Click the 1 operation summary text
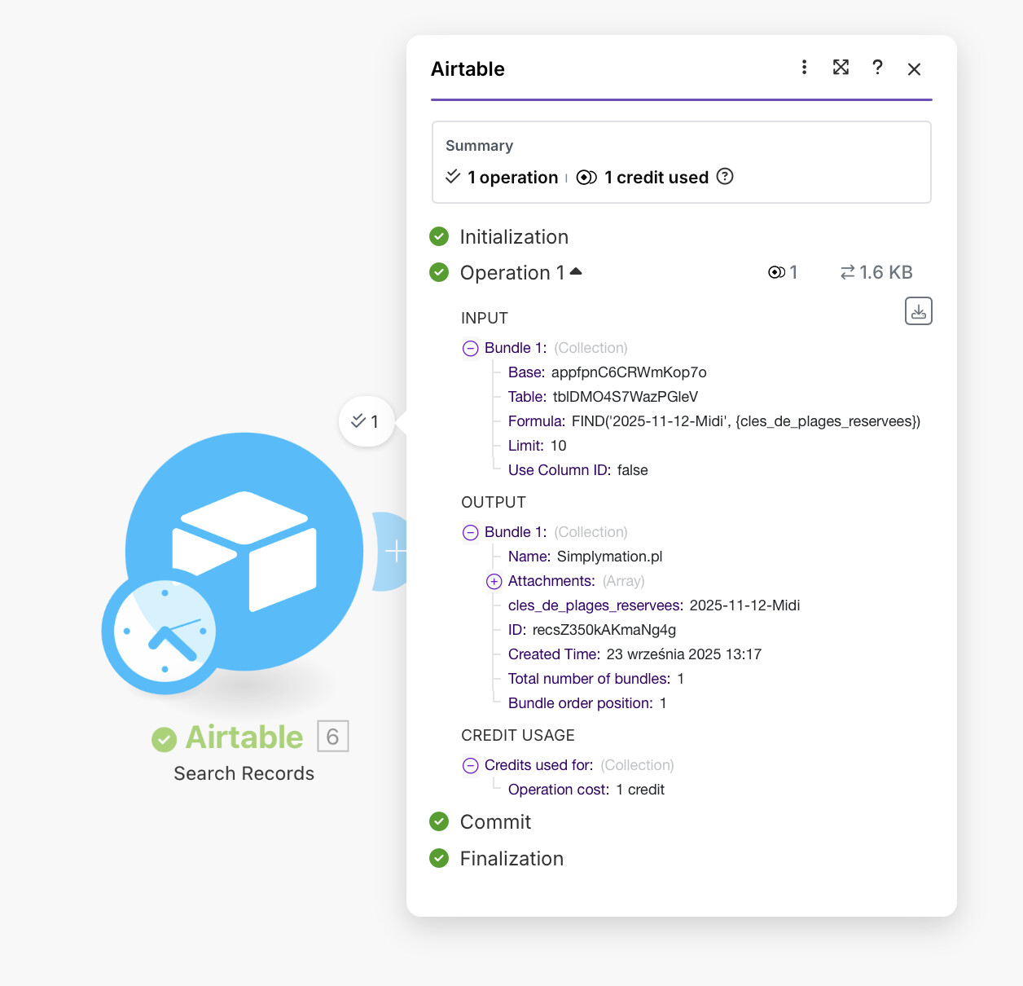 tap(513, 178)
